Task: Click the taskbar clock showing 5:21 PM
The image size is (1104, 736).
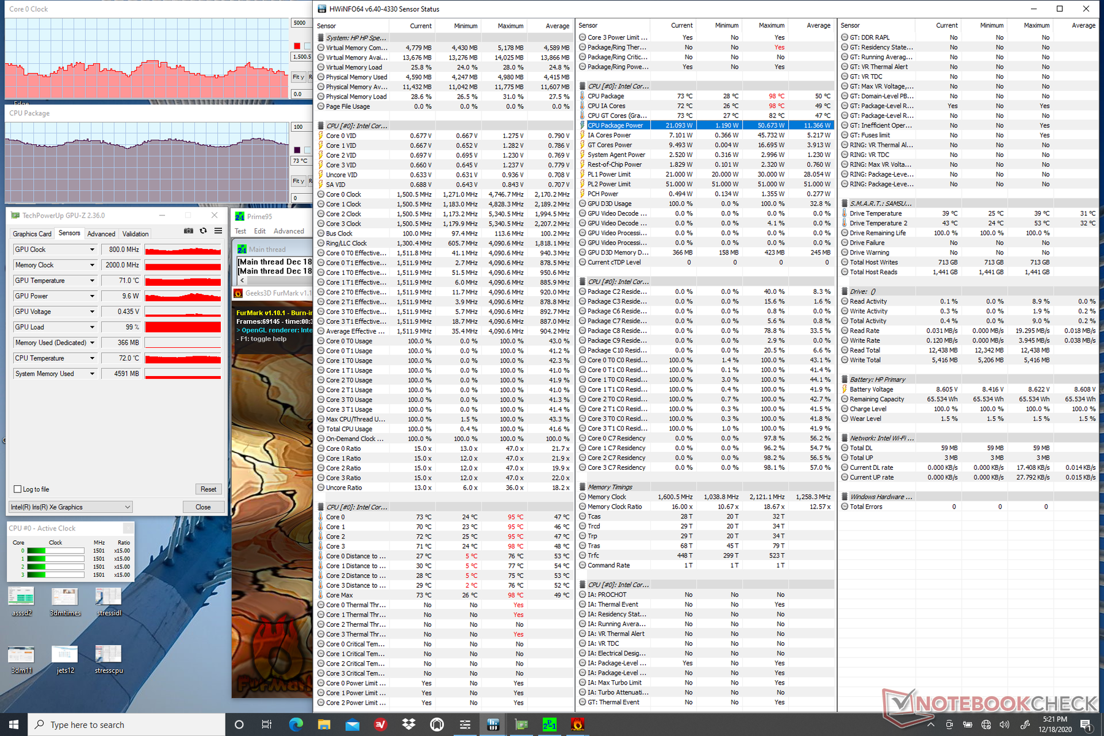Action: [1054, 724]
